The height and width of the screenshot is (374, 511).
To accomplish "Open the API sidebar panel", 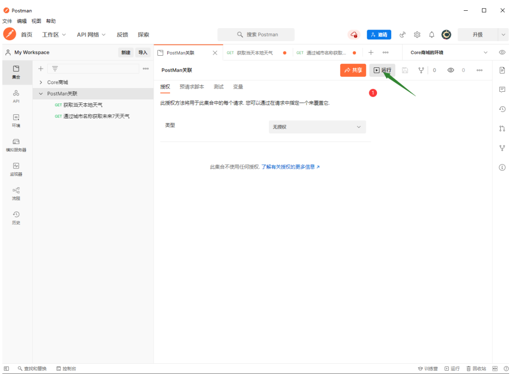I will [x=16, y=96].
